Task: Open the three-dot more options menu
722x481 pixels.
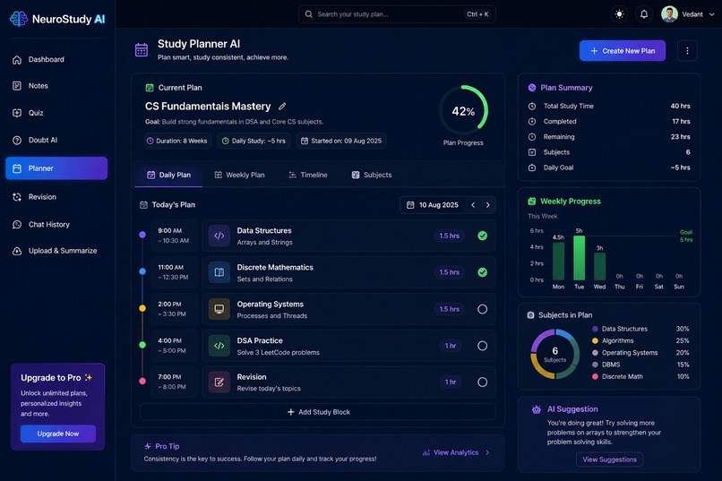Action: click(x=687, y=51)
